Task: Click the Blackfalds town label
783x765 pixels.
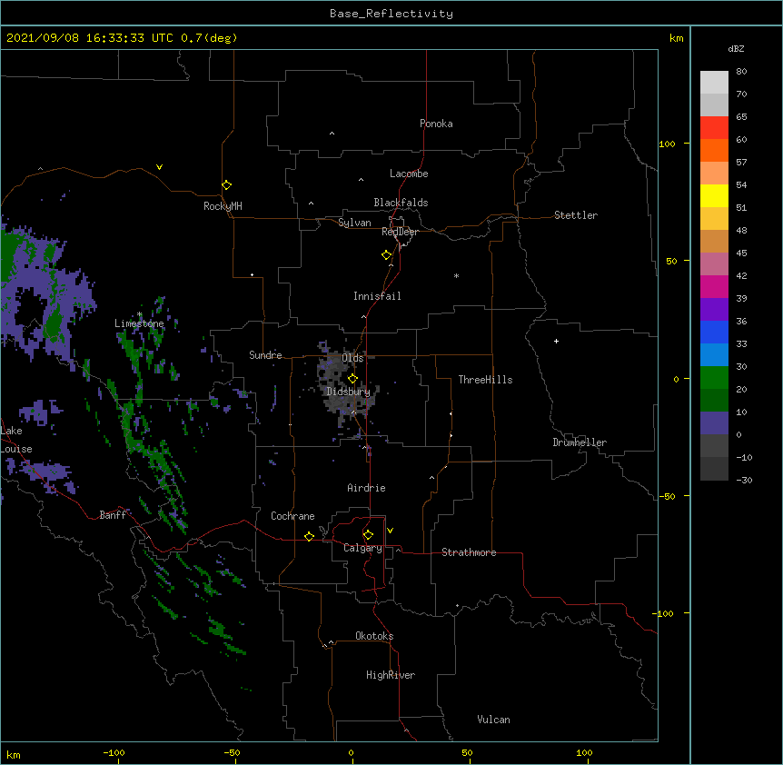Action: click(x=401, y=203)
